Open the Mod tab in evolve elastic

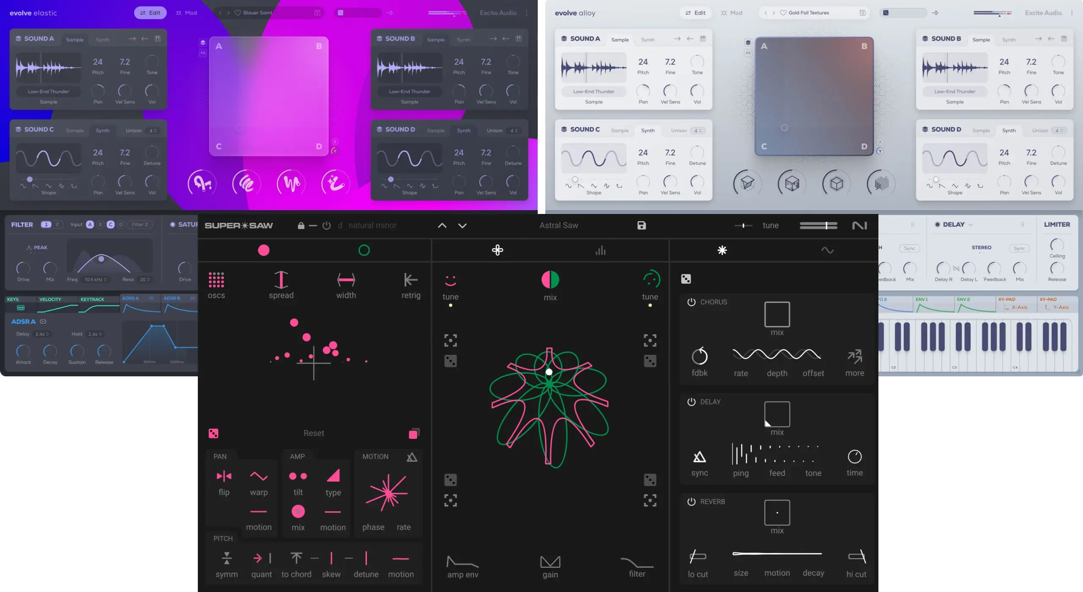[x=186, y=13]
